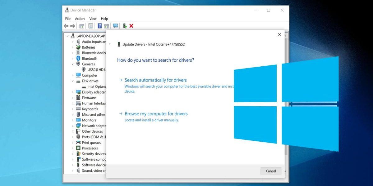This screenshot has width=373, height=186.
Task: Click the Forward arrow toolbar icon in Device Manager
Action: coord(73,26)
